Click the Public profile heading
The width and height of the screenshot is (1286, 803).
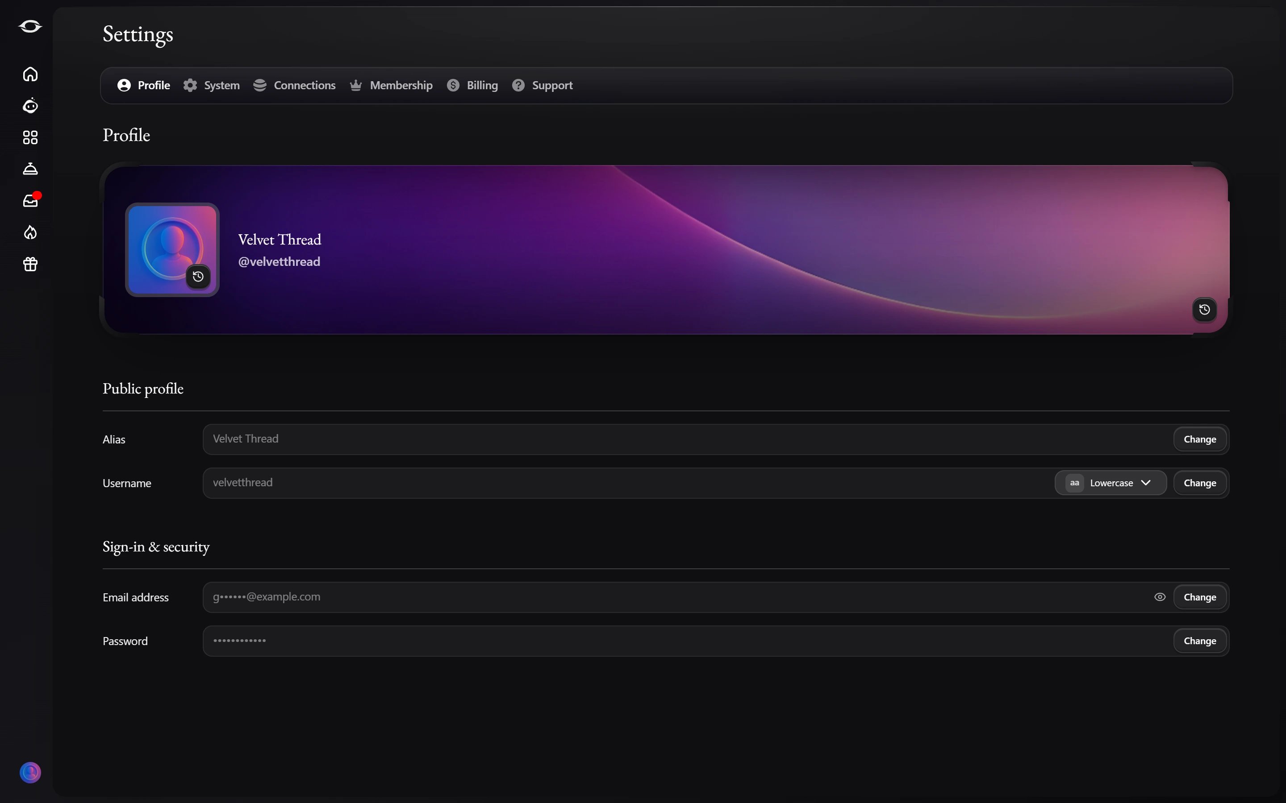[143, 389]
